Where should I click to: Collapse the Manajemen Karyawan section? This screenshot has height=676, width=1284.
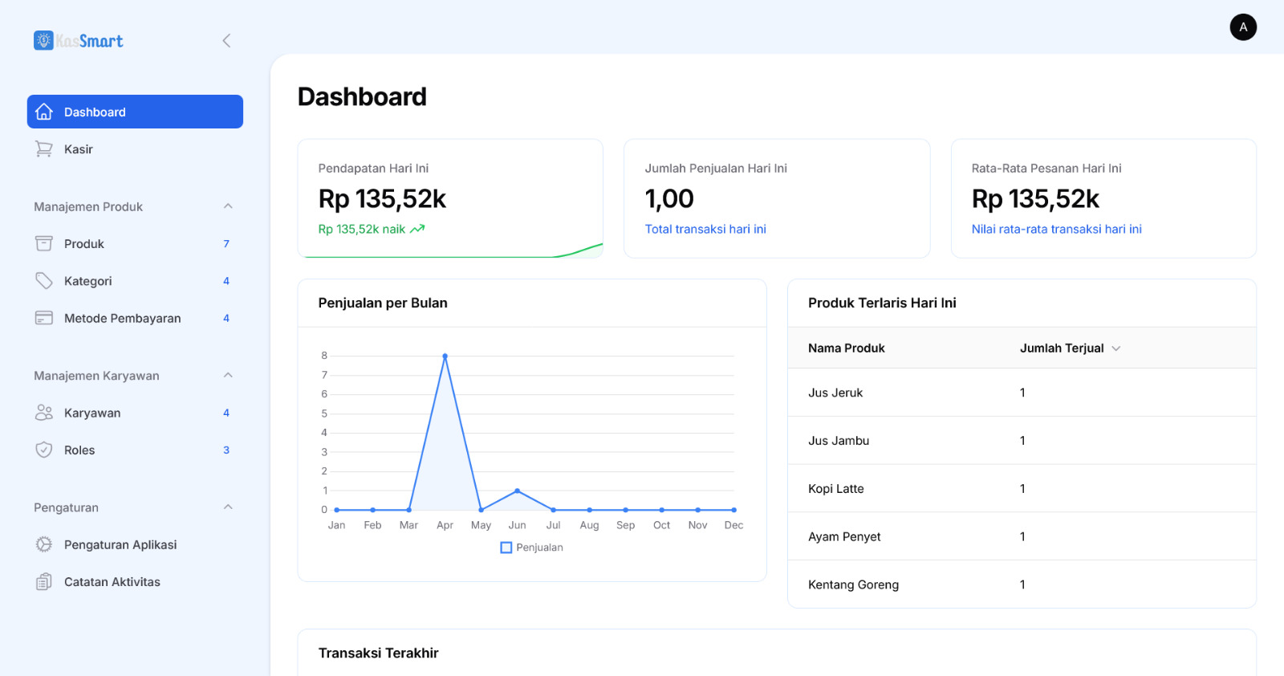click(228, 376)
